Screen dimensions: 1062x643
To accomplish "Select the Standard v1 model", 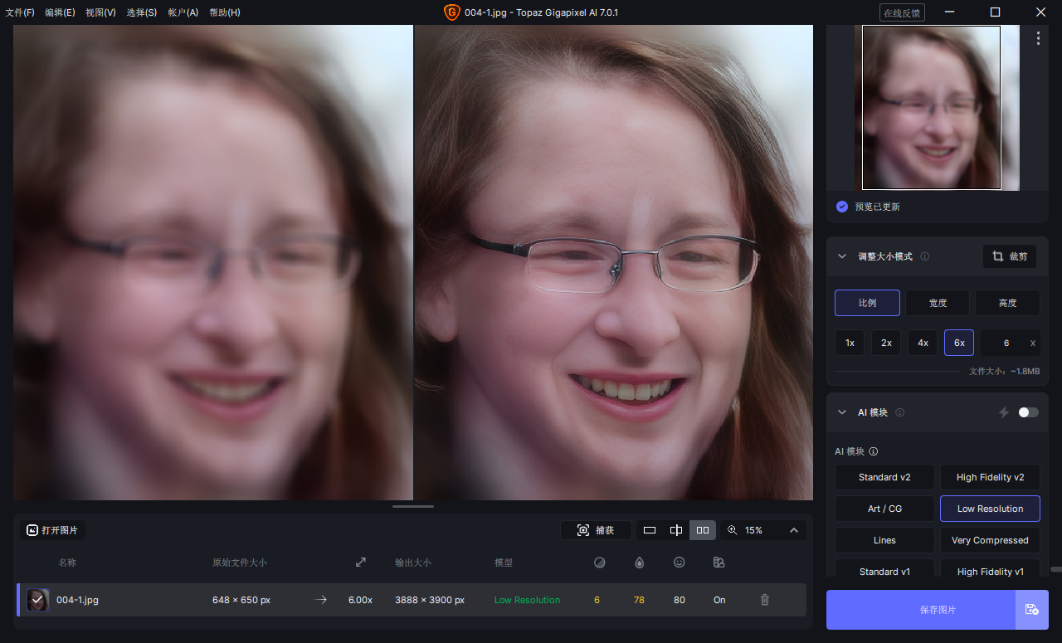I will point(884,568).
